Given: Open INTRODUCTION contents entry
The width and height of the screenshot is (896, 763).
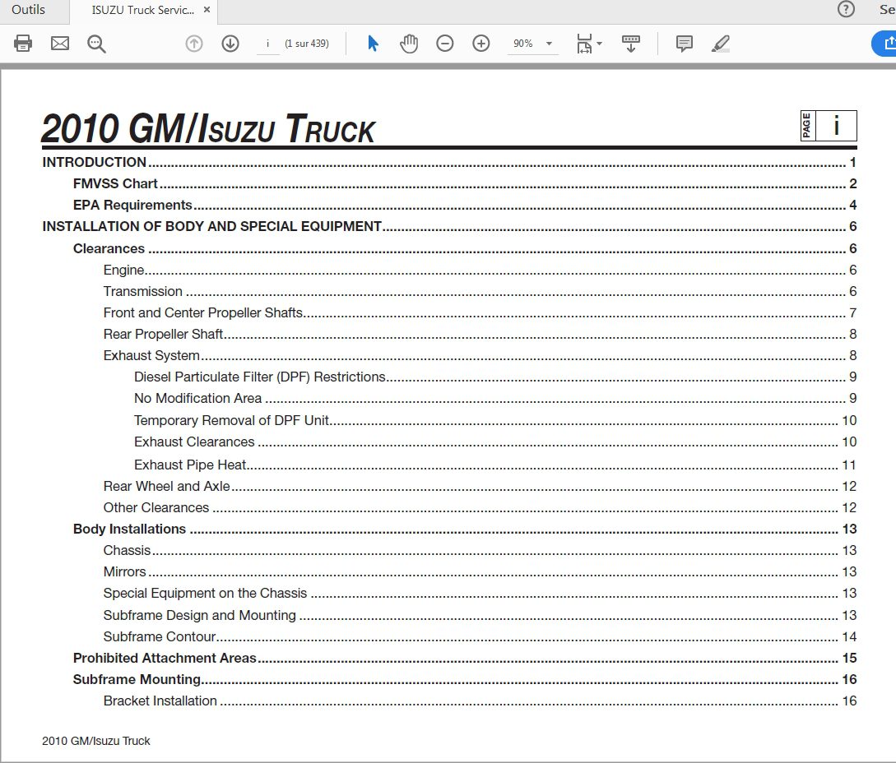Looking at the screenshot, I should pyautogui.click(x=449, y=162).
